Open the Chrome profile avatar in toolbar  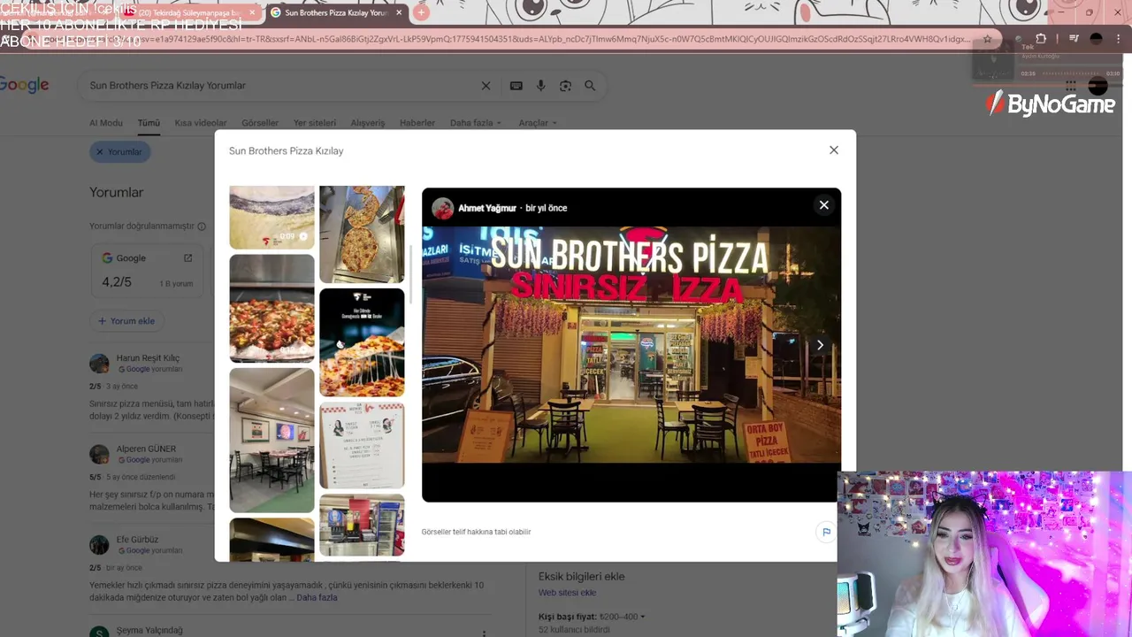click(1096, 39)
